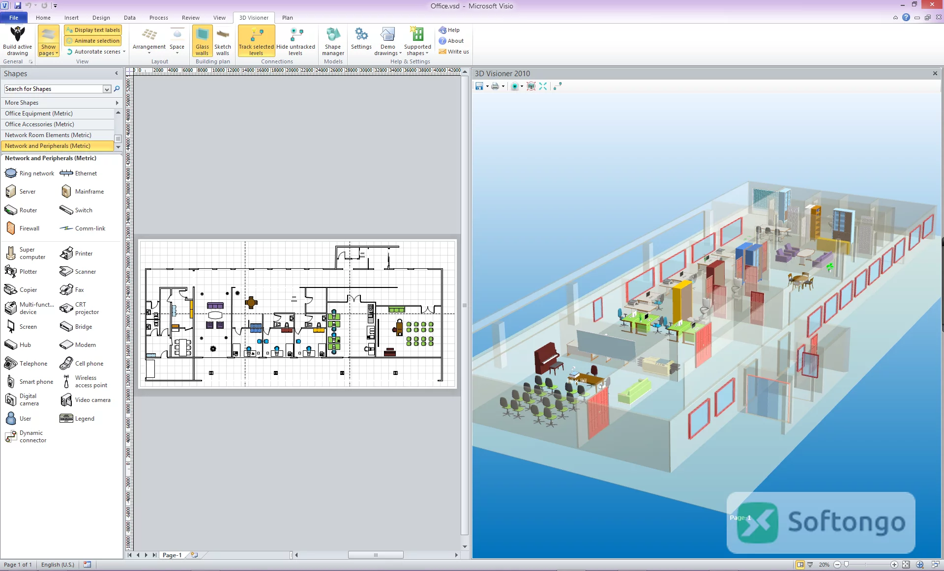The width and height of the screenshot is (944, 571).
Task: Select the Page-1 sheet tab
Action: (172, 555)
